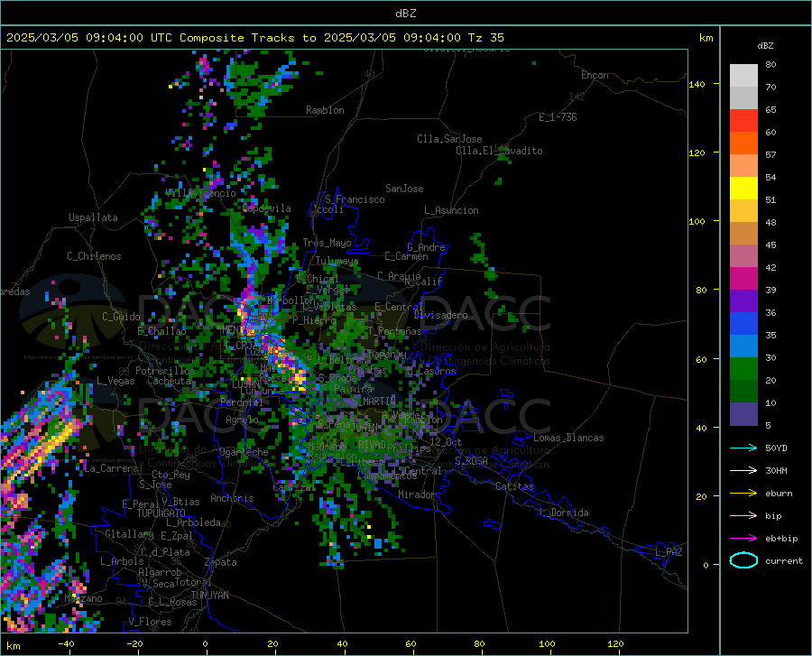Pick the light gray 70-80 dBZ swatch
Viewport: 812px width, 656px height.
743,76
